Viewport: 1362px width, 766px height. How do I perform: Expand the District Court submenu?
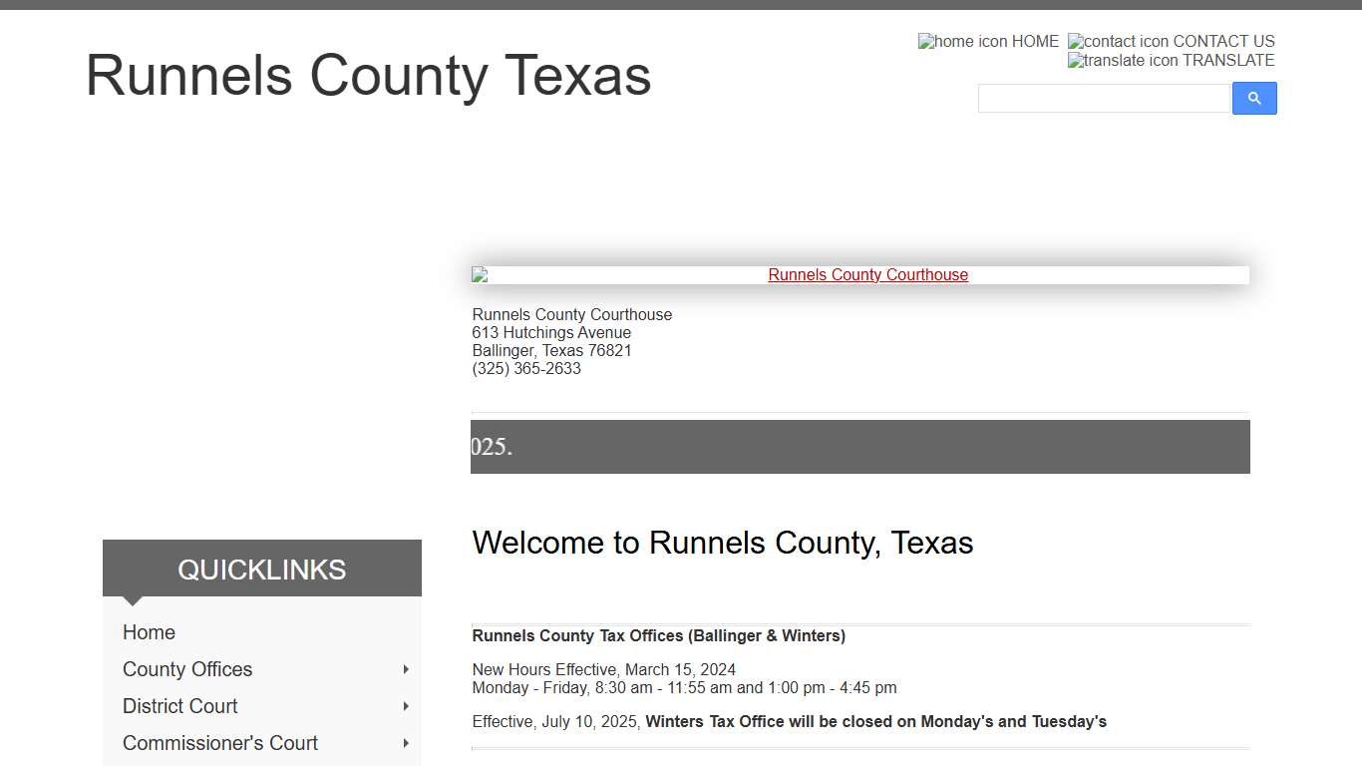(406, 706)
